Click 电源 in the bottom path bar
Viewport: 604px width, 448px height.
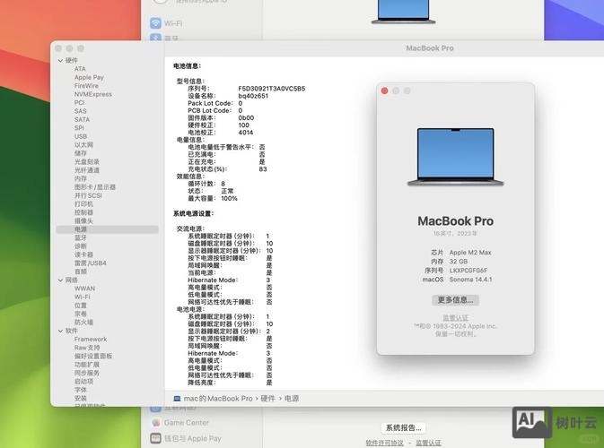292,399
